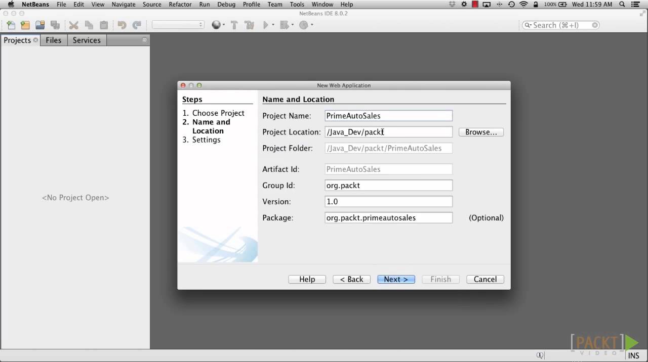Select the Projects tab
The image size is (648, 362).
click(x=17, y=40)
